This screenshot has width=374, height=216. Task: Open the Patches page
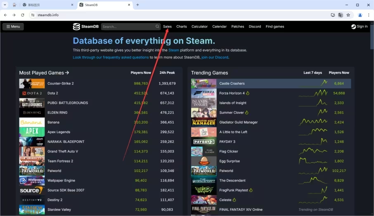[237, 26]
